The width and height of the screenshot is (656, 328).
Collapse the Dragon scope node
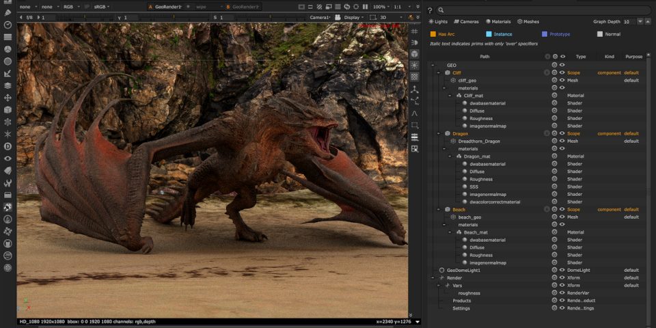tap(439, 133)
